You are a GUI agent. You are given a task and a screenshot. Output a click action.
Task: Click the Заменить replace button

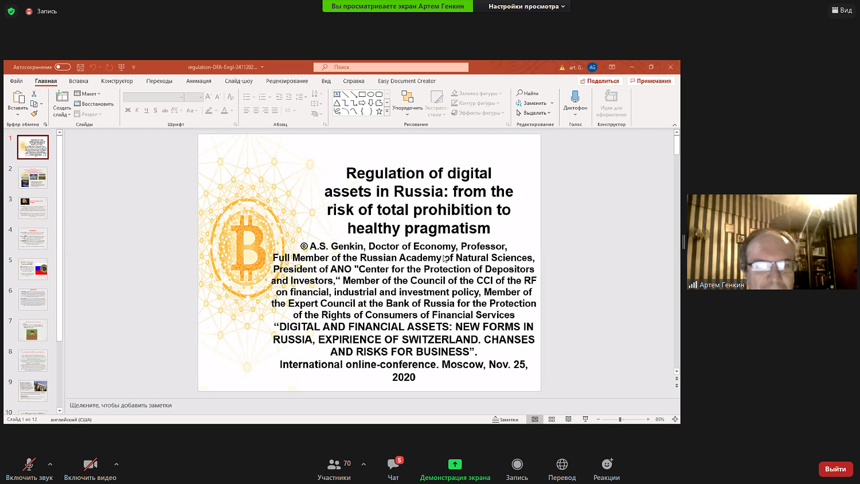click(x=535, y=103)
